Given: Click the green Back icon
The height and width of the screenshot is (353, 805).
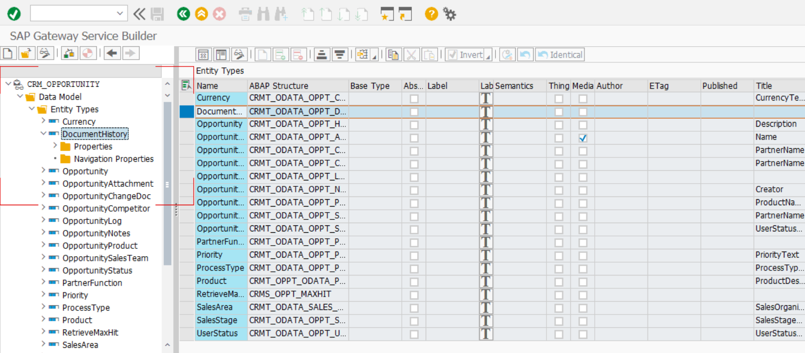Looking at the screenshot, I should click(x=183, y=14).
